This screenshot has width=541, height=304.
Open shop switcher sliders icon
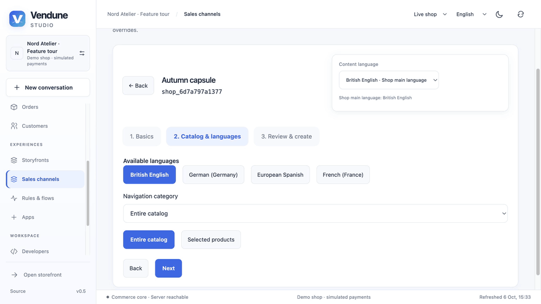(82, 53)
